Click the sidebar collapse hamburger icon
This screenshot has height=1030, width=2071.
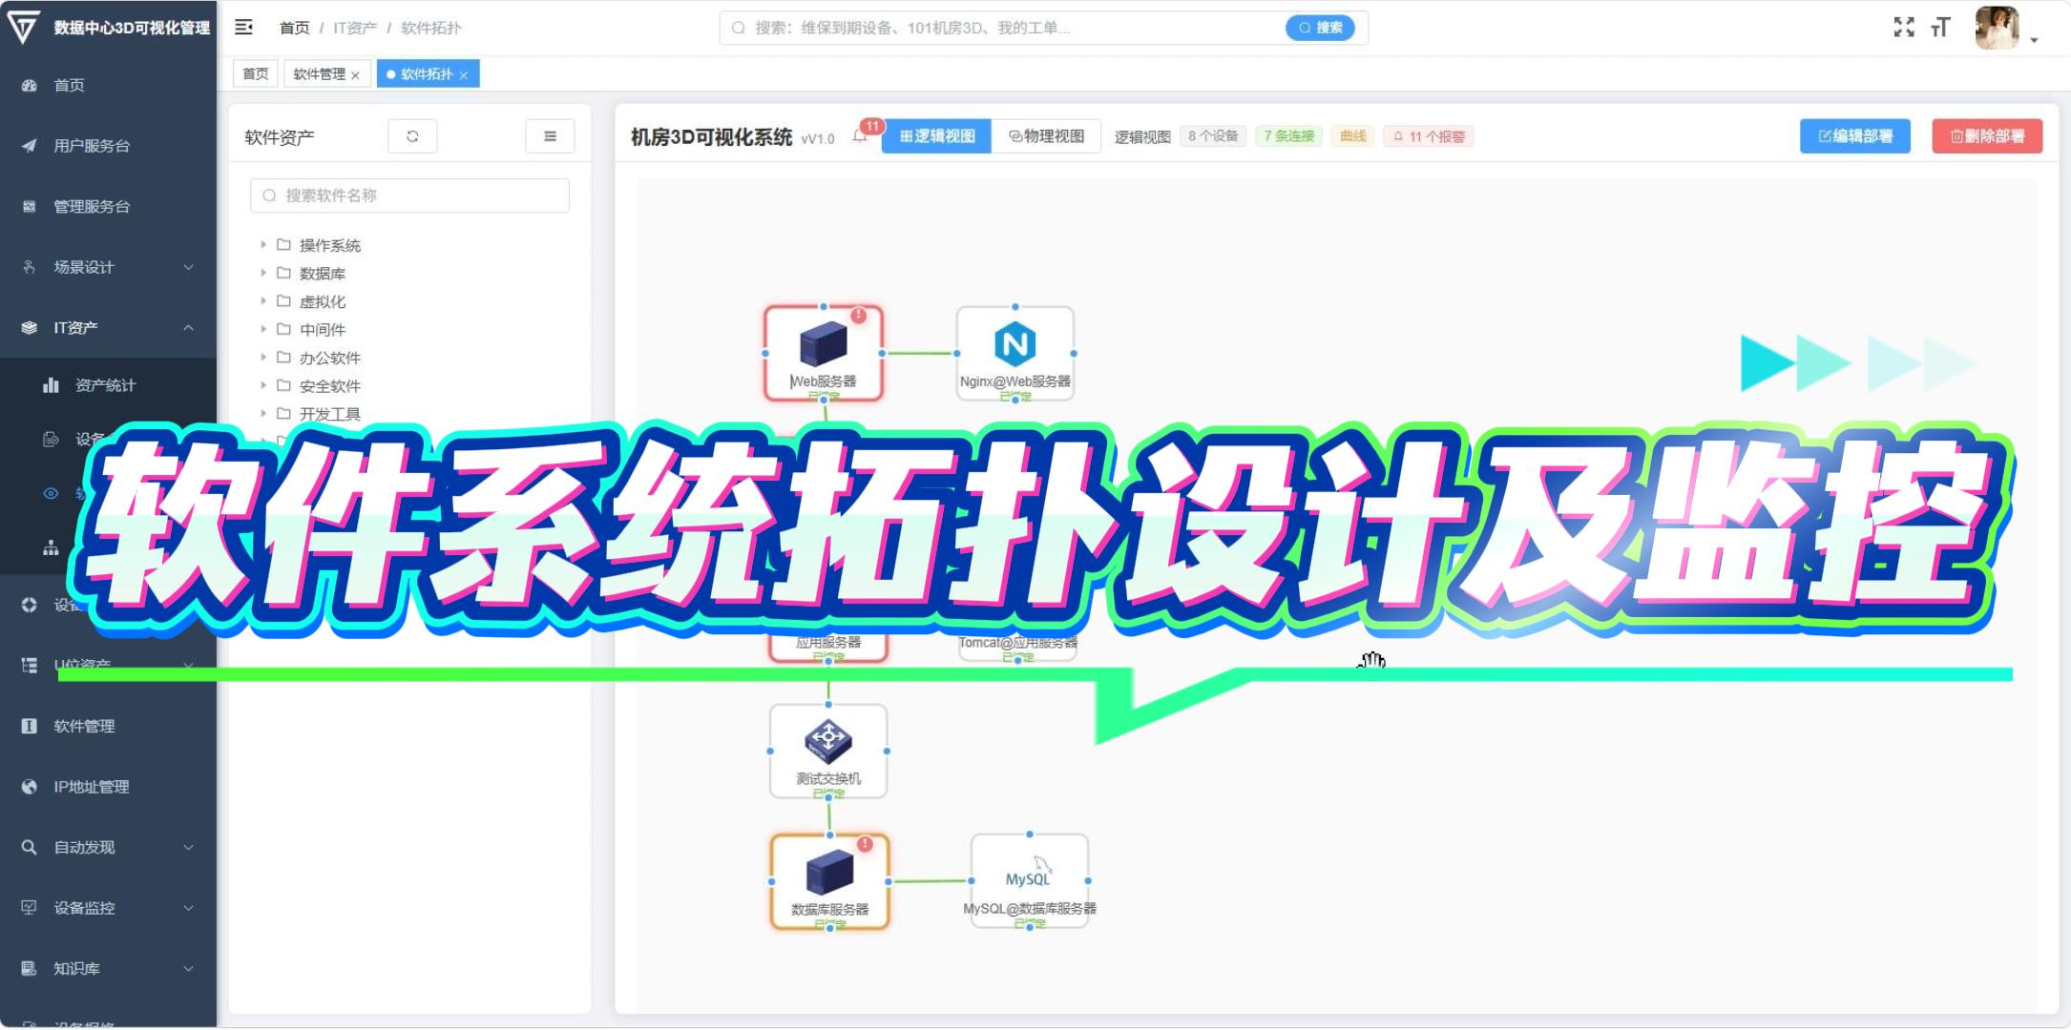[243, 28]
